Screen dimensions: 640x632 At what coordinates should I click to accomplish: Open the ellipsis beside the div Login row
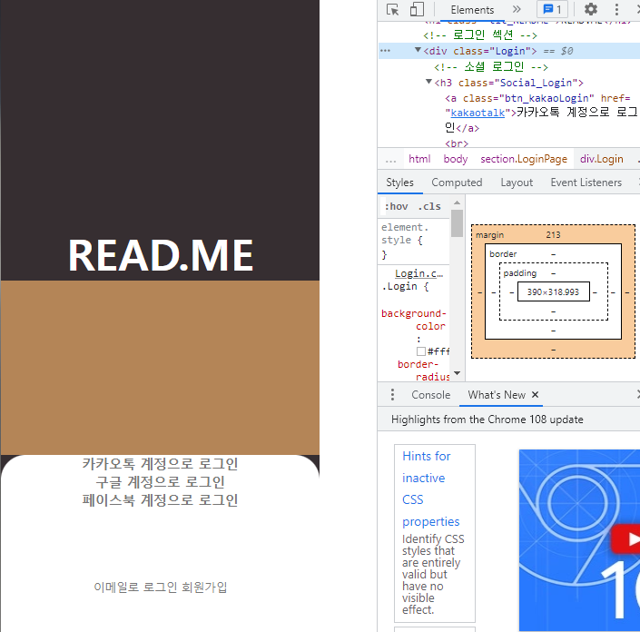pyautogui.click(x=385, y=51)
